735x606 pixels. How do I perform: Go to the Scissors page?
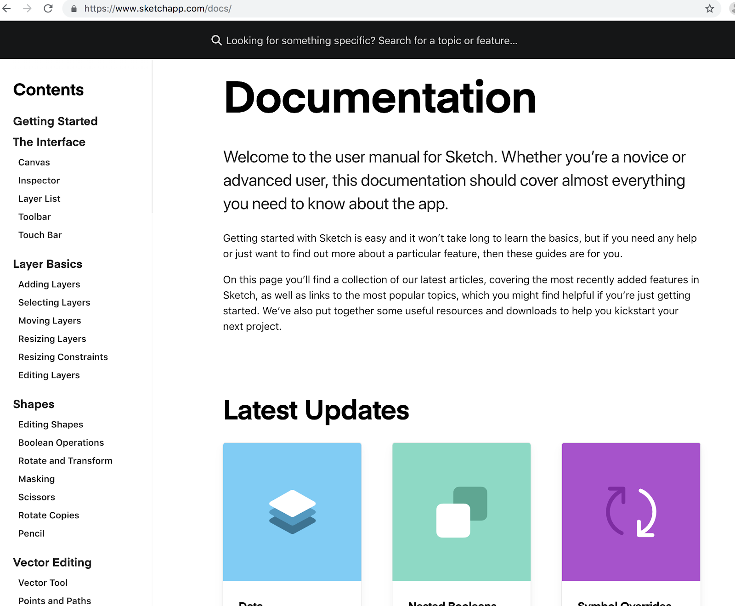37,497
